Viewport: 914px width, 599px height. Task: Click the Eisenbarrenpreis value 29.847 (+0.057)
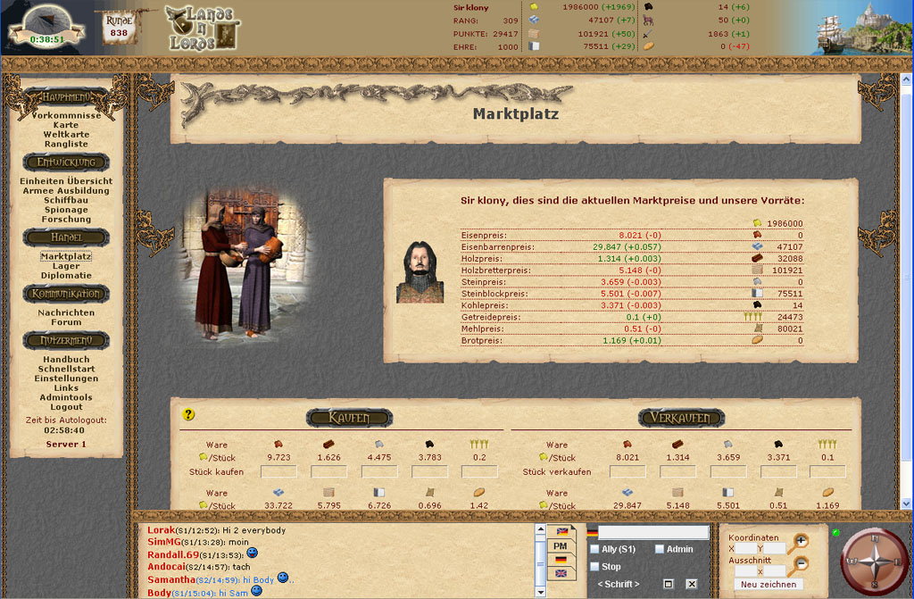627,247
